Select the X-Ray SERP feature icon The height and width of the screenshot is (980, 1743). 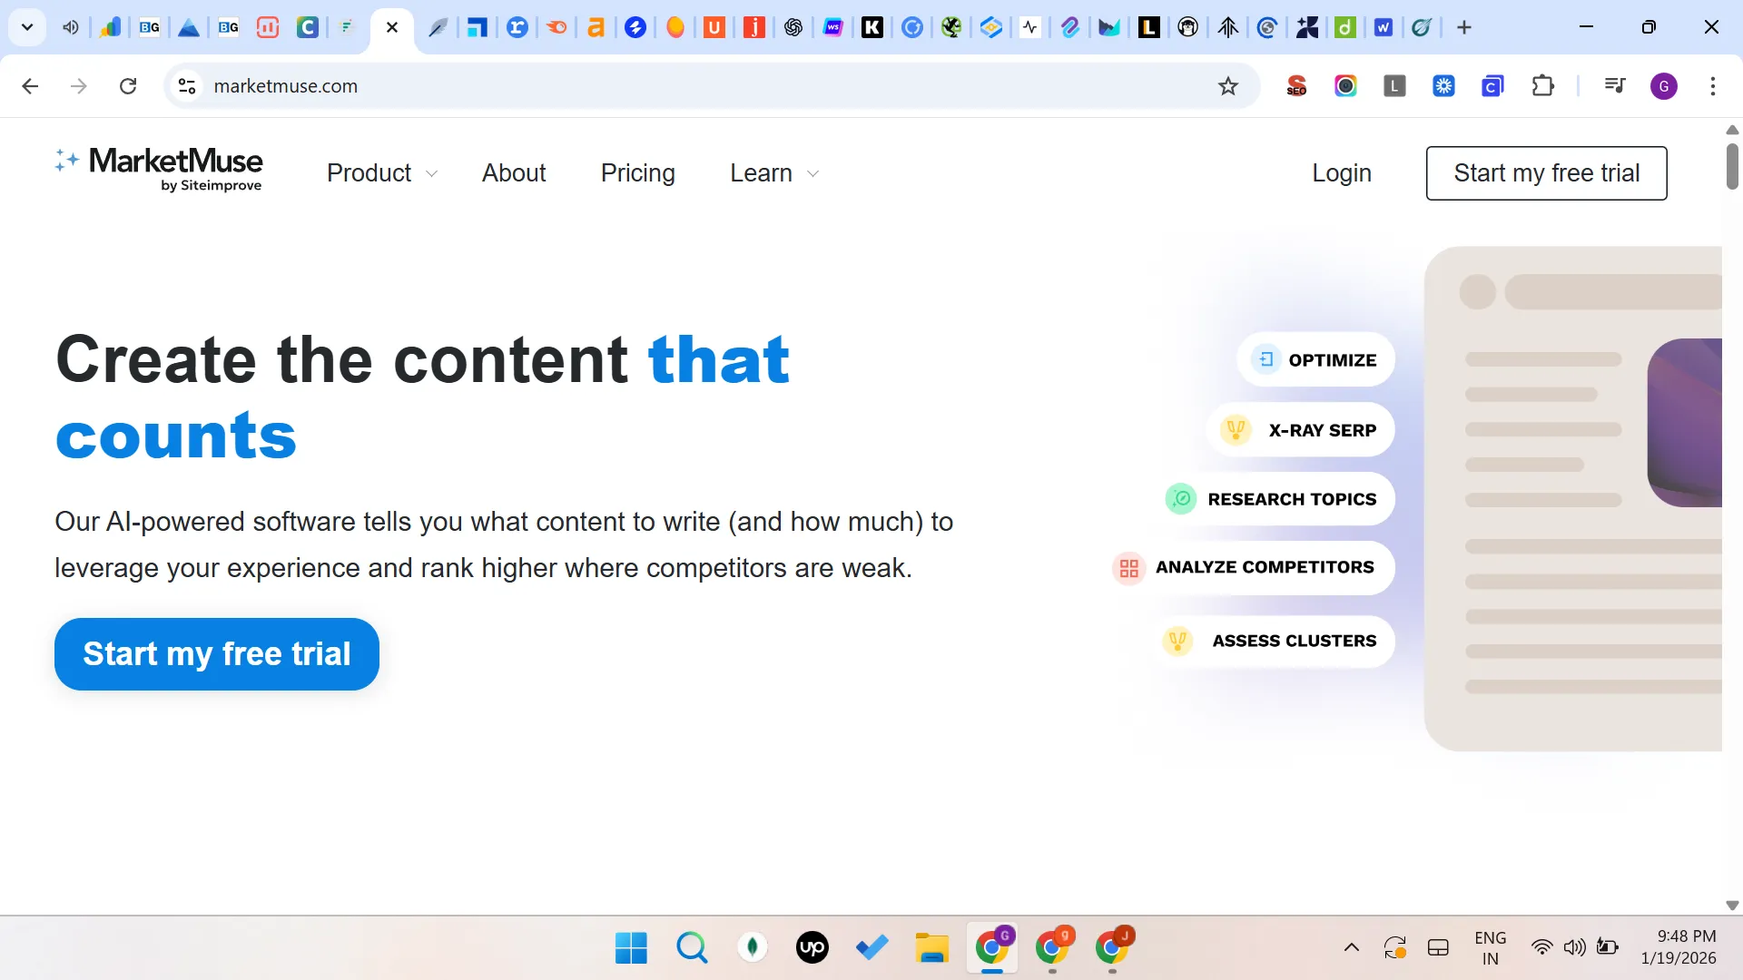pos(1236,429)
